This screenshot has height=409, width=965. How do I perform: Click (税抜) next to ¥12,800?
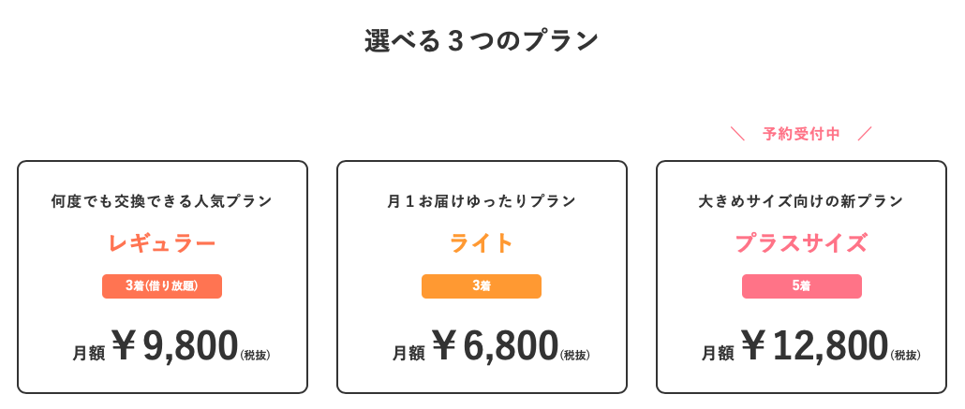(x=906, y=355)
